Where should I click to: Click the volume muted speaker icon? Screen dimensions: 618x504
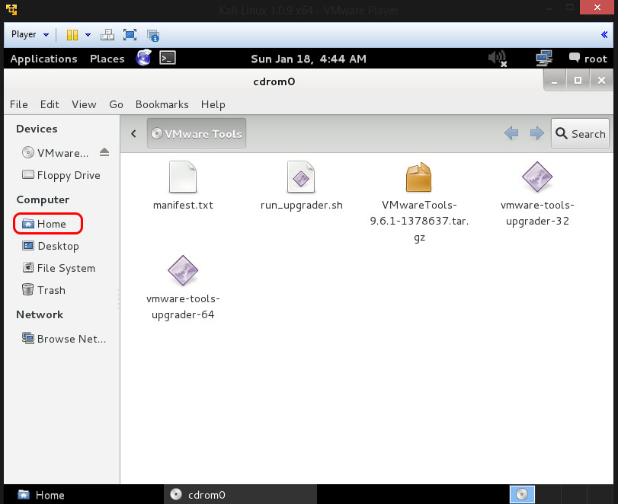point(497,59)
